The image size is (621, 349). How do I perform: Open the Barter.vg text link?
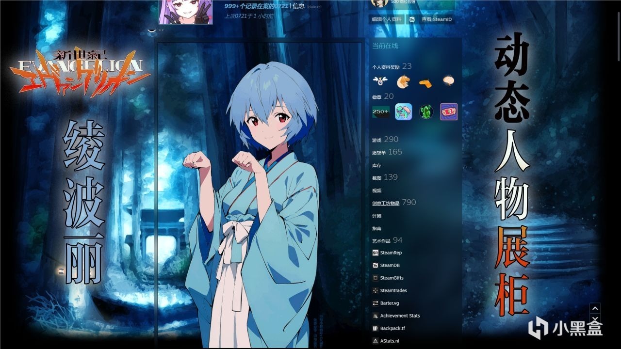[390, 303]
